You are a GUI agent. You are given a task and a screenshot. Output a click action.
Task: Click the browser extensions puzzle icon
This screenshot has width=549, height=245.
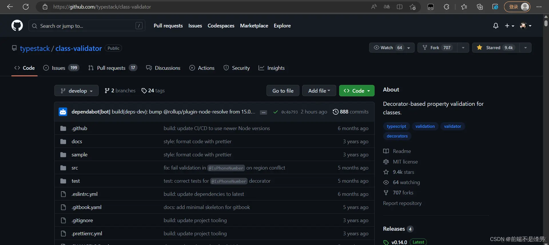point(446,7)
